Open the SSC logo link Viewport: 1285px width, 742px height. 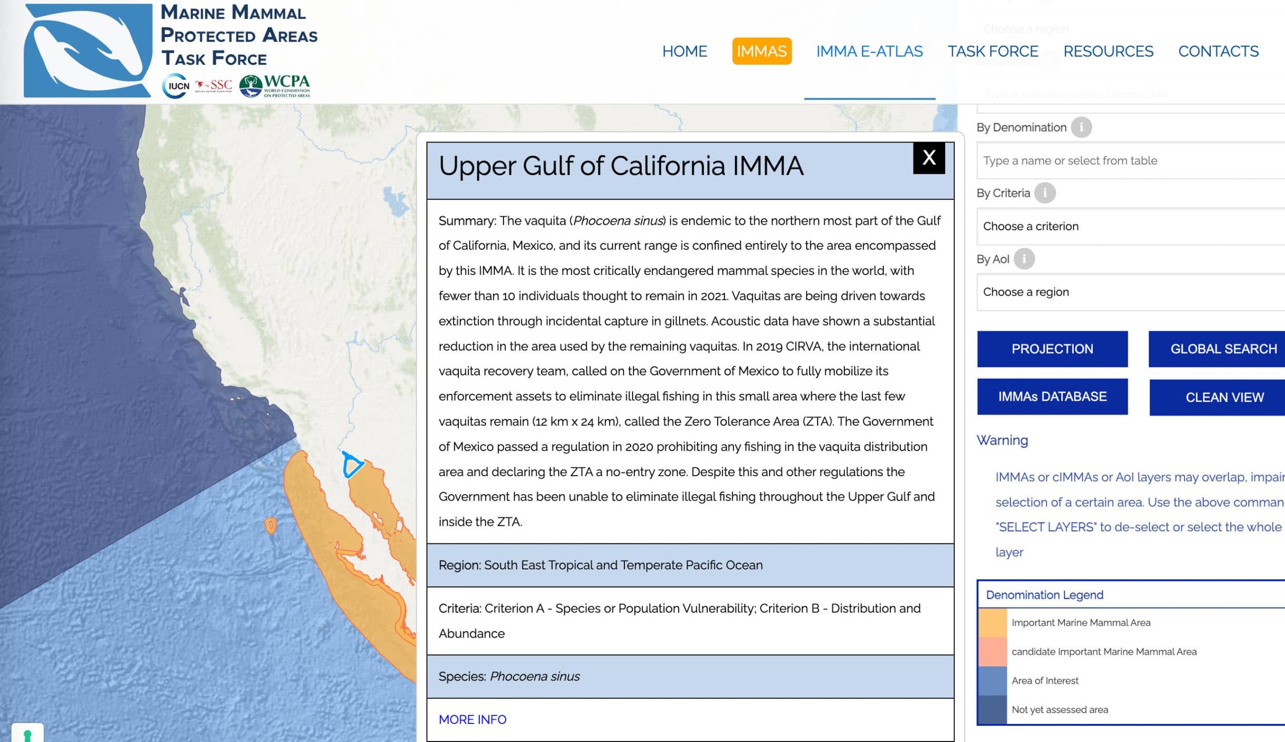(x=213, y=86)
